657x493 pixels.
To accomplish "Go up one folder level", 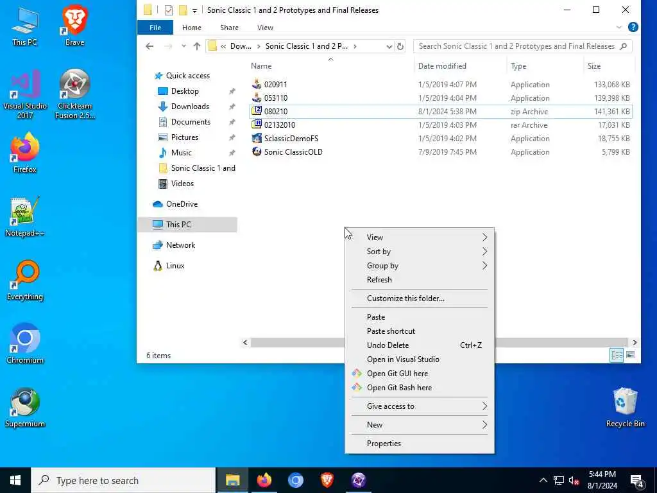I will click(x=197, y=46).
